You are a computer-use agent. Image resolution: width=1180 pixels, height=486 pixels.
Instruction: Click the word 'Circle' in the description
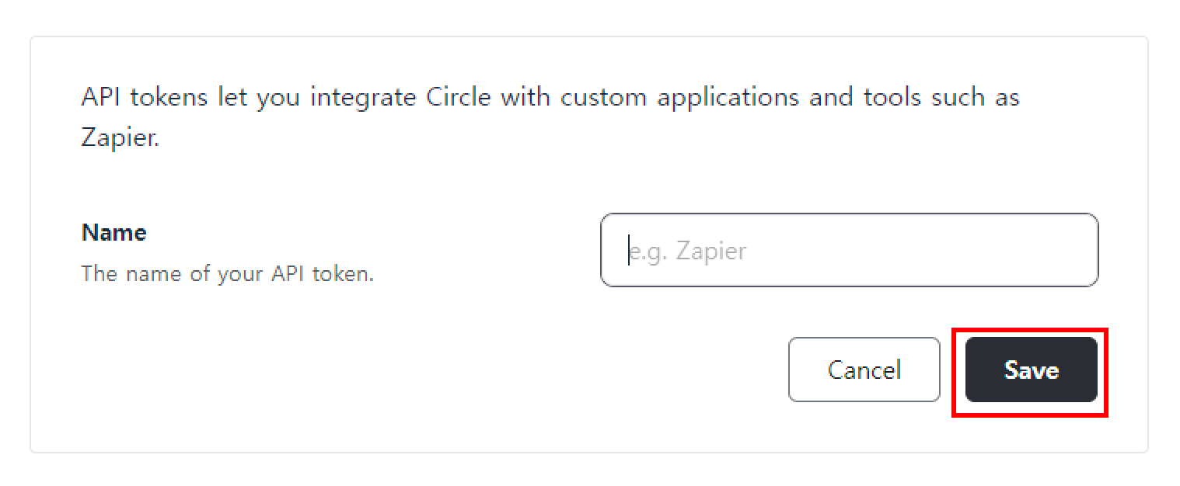tap(460, 97)
